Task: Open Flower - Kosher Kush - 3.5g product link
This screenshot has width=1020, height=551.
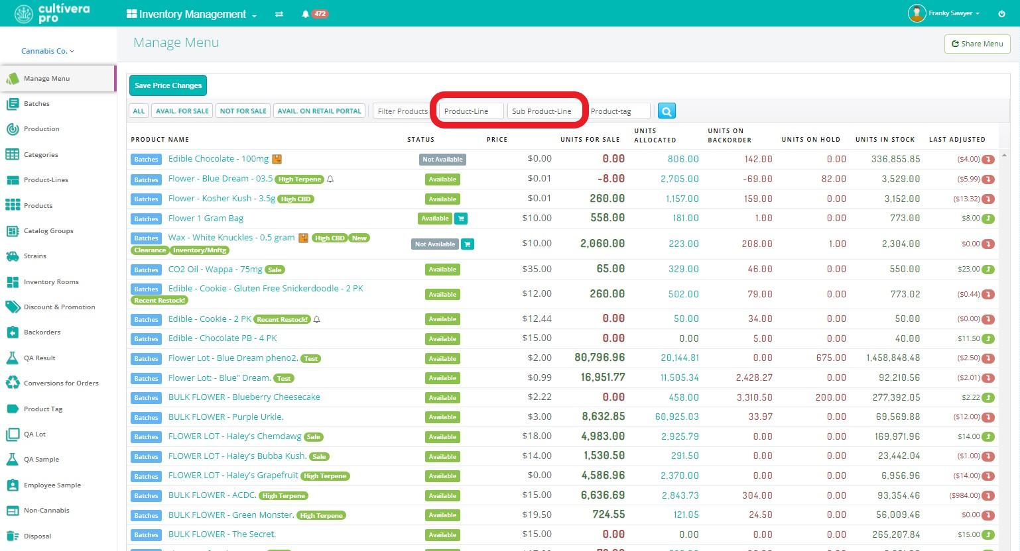Action: (x=222, y=199)
